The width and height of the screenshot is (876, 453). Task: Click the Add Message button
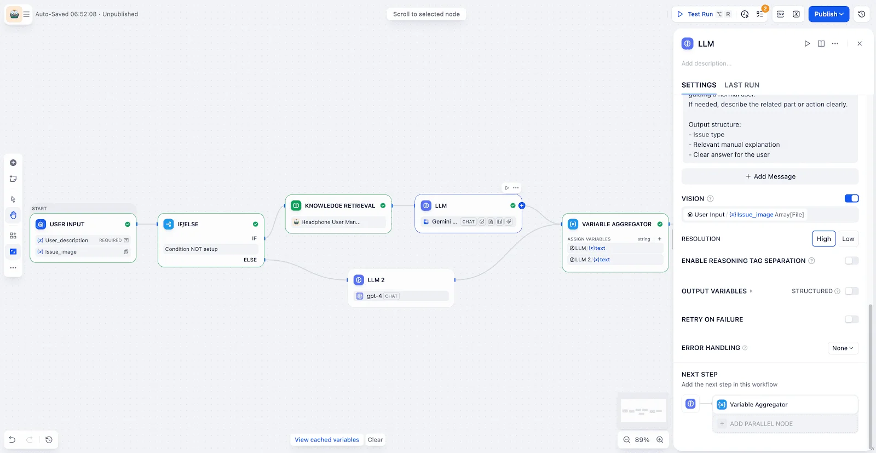770,176
